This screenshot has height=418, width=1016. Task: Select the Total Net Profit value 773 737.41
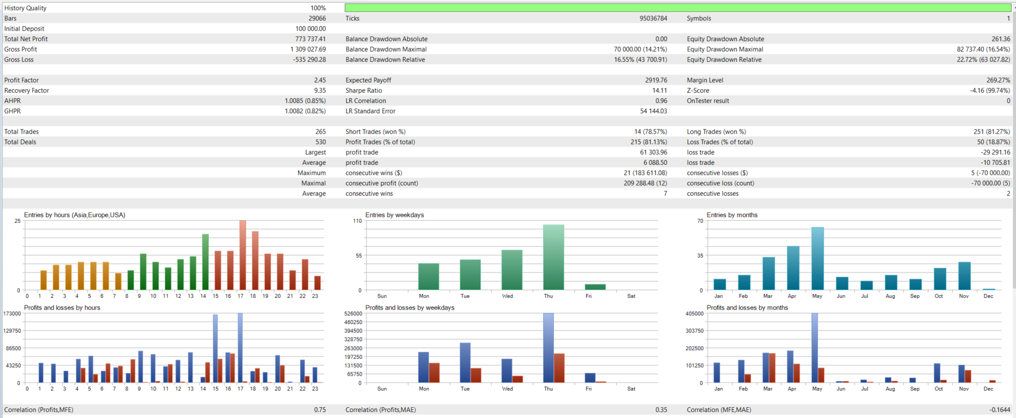pos(310,39)
